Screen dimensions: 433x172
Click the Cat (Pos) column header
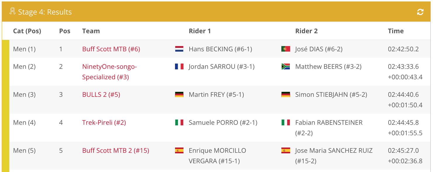(27, 31)
